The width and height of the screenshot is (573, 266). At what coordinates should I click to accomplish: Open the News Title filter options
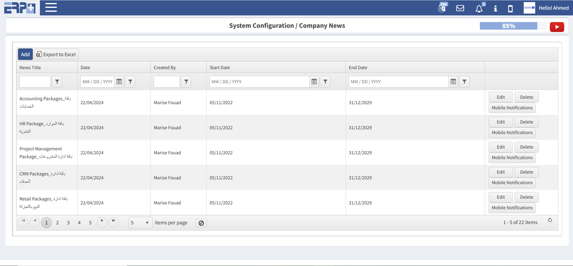point(57,82)
